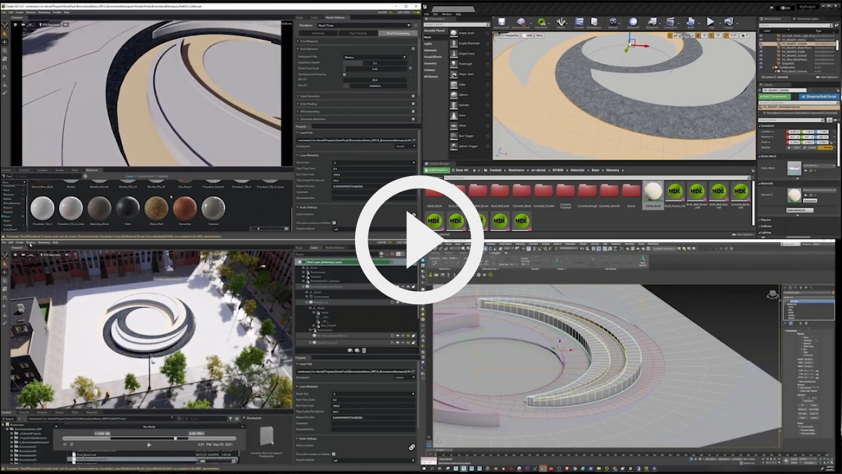This screenshot has height=474, width=842.
Task: Click Play in Unreal toolbar
Action: 711,23
